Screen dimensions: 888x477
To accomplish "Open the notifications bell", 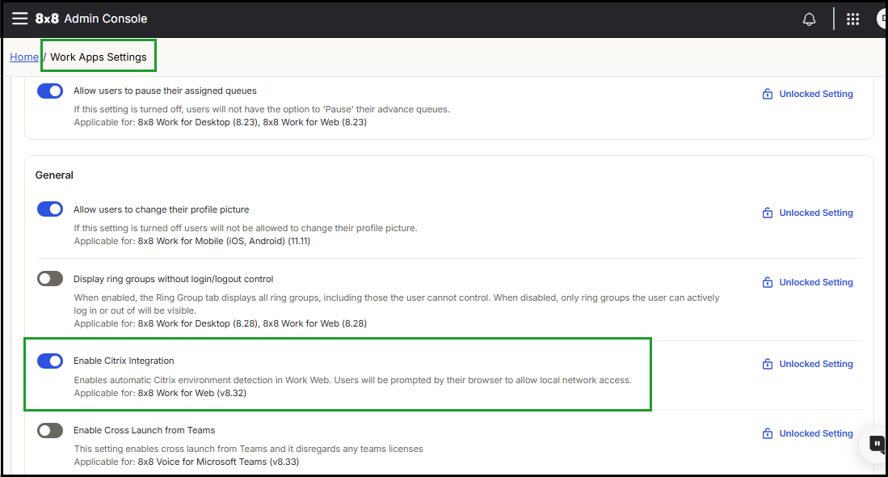I will coord(809,19).
